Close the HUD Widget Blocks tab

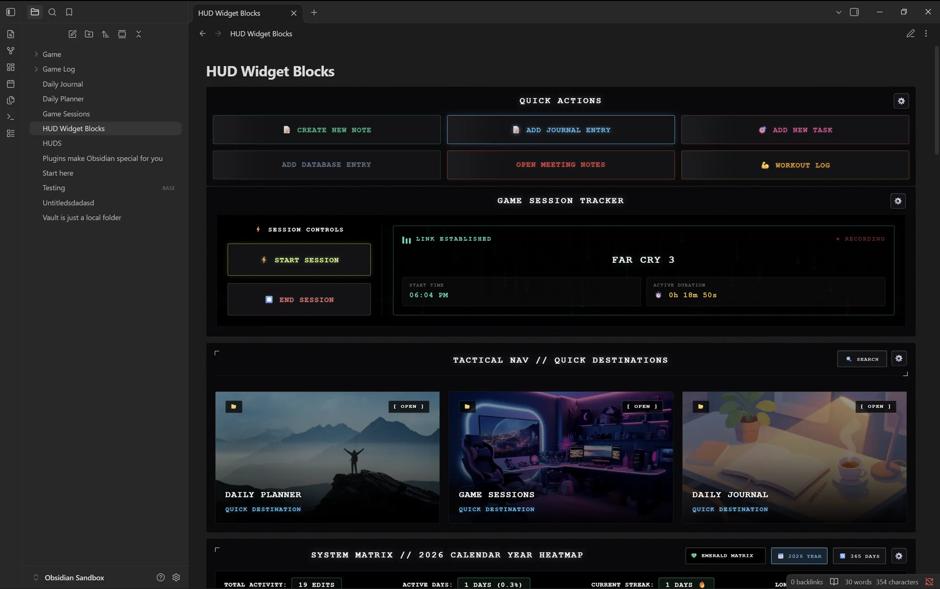pyautogui.click(x=294, y=13)
